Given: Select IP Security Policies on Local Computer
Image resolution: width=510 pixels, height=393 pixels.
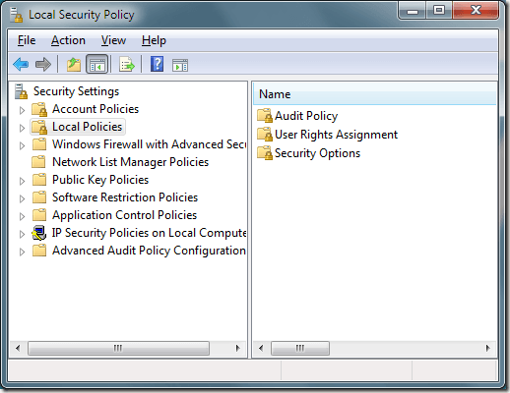Looking at the screenshot, I should pyautogui.click(x=139, y=233).
